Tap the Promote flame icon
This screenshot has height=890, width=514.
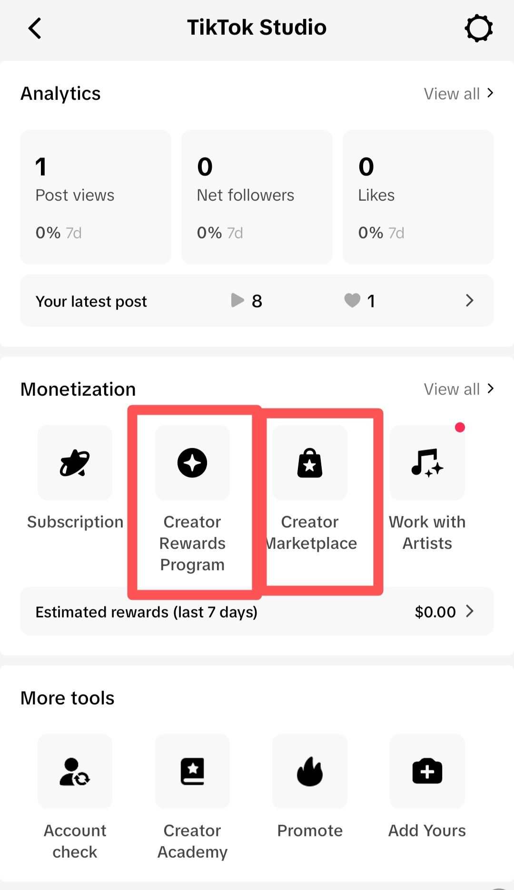[x=310, y=771]
